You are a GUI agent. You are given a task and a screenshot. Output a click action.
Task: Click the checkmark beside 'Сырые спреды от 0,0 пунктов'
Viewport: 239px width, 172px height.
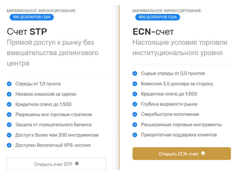click(x=135, y=73)
